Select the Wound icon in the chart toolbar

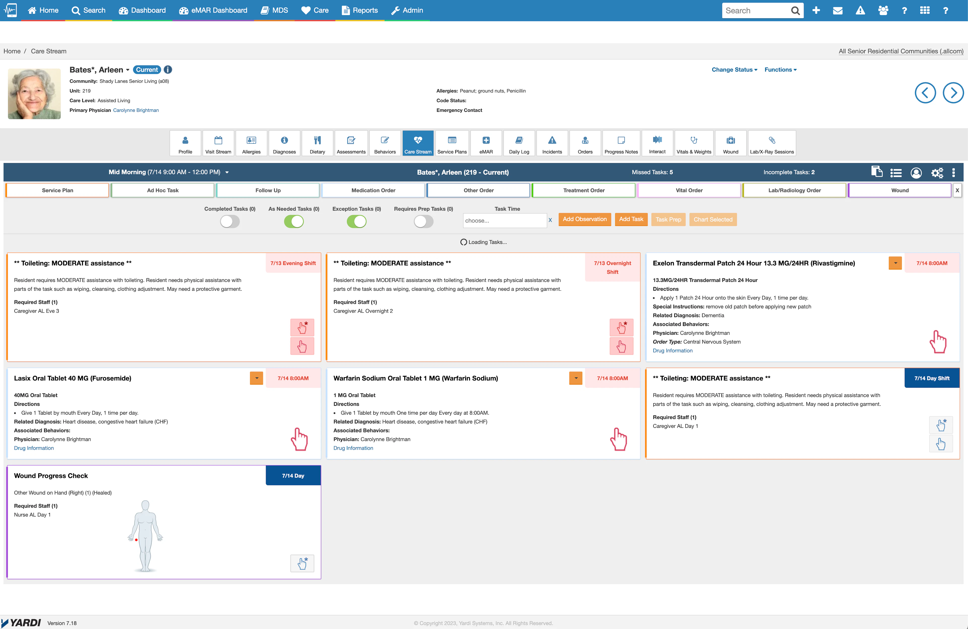point(731,143)
